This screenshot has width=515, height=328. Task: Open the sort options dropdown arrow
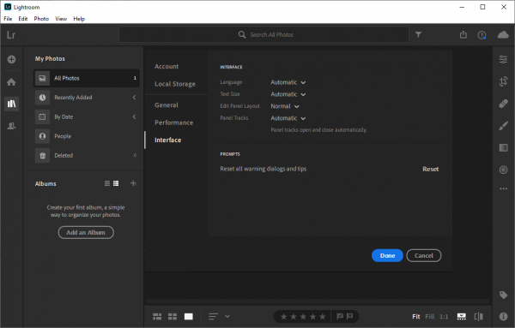click(x=227, y=316)
